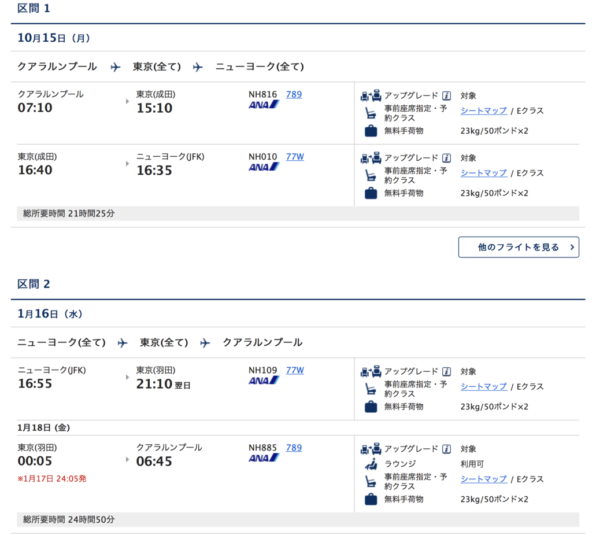Screen dimensions: 592x539
Task: Click upgrade info icon for flight NH109
Action: pos(446,372)
